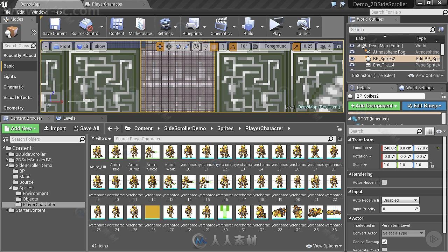448x252 pixels.
Task: Toggle the Content Browser lock icon
Action: pos(339,128)
